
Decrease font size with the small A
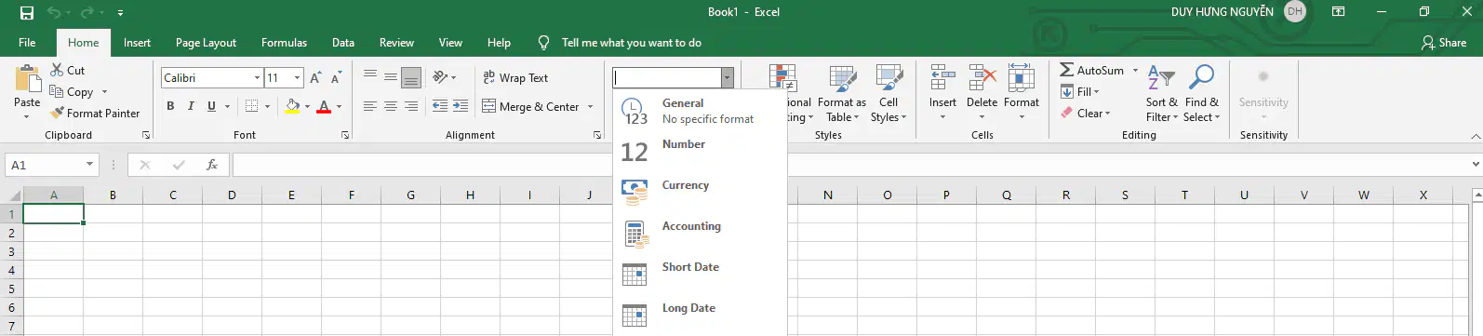(x=336, y=78)
